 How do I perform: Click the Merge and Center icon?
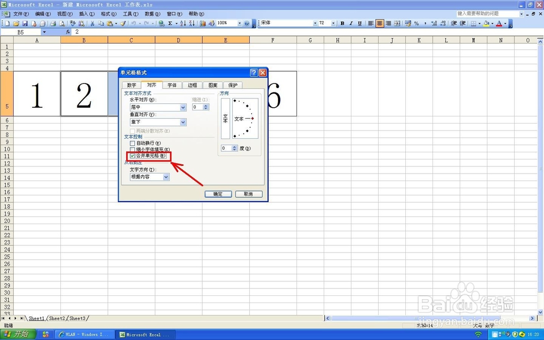[x=397, y=23]
